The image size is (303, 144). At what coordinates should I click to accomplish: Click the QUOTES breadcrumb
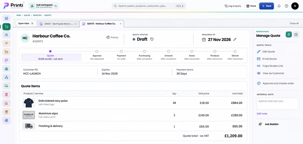37,15
